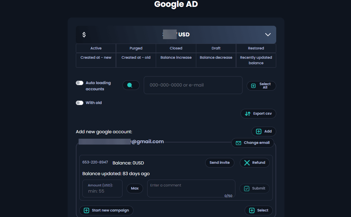Sort by Balance decrease

pyautogui.click(x=216, y=60)
